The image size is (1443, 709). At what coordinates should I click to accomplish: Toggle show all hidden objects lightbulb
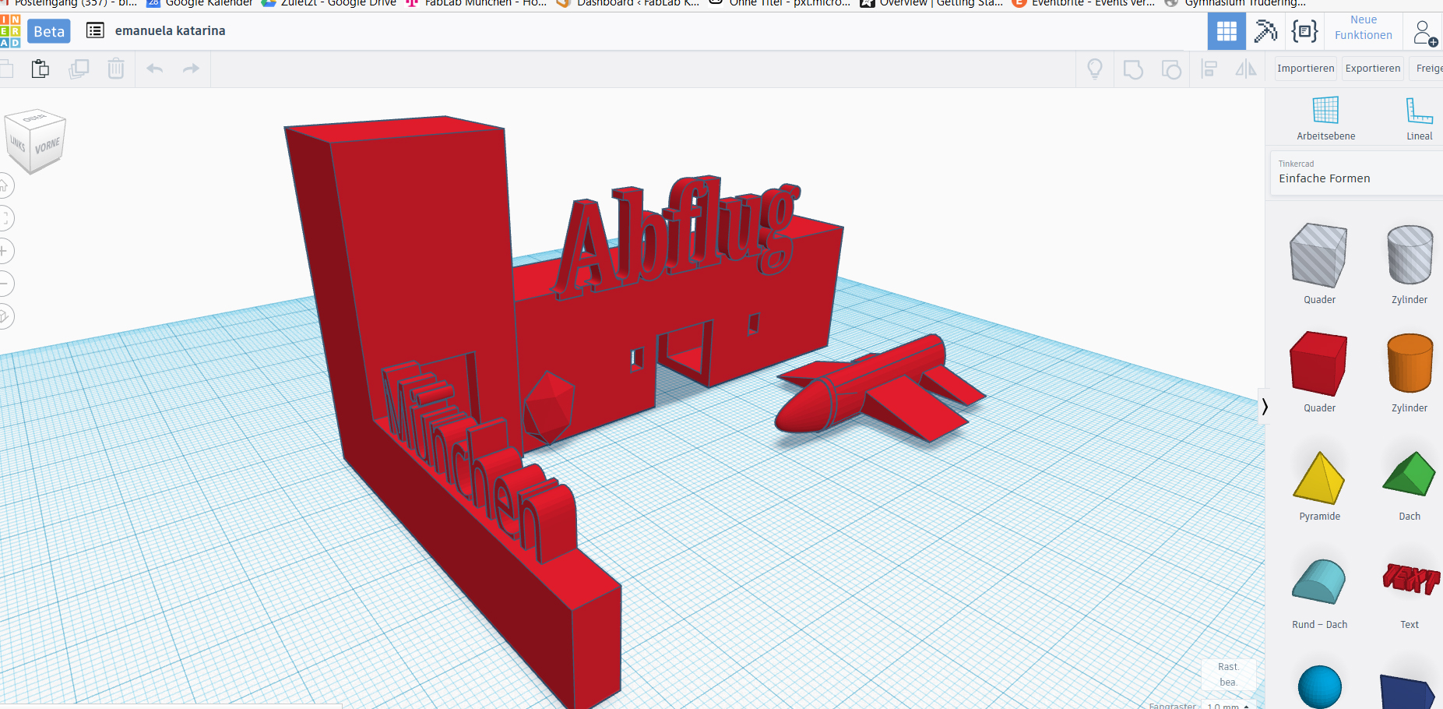point(1095,69)
